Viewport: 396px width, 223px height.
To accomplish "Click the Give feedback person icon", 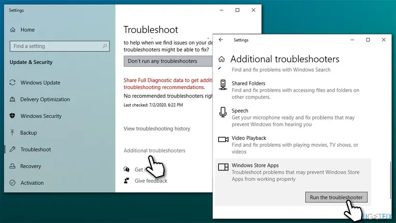I will point(127,180).
